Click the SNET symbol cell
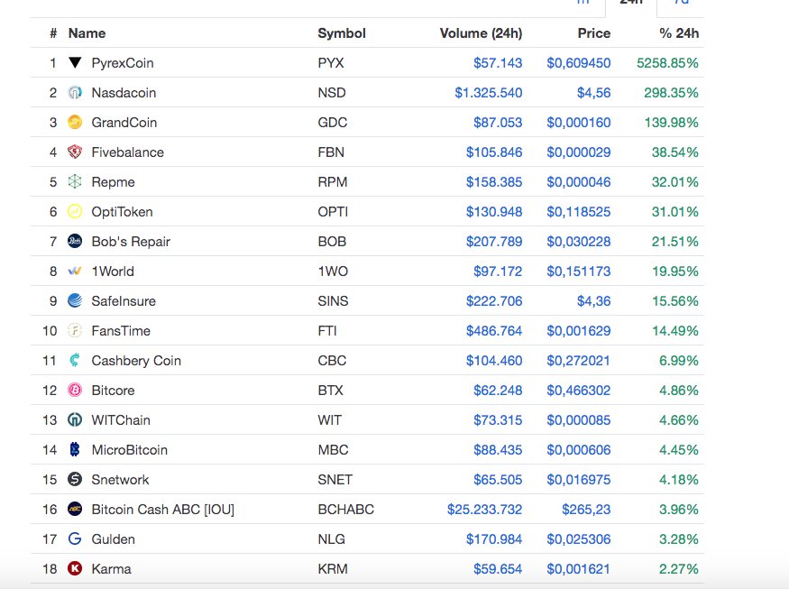The image size is (789, 589). point(335,479)
